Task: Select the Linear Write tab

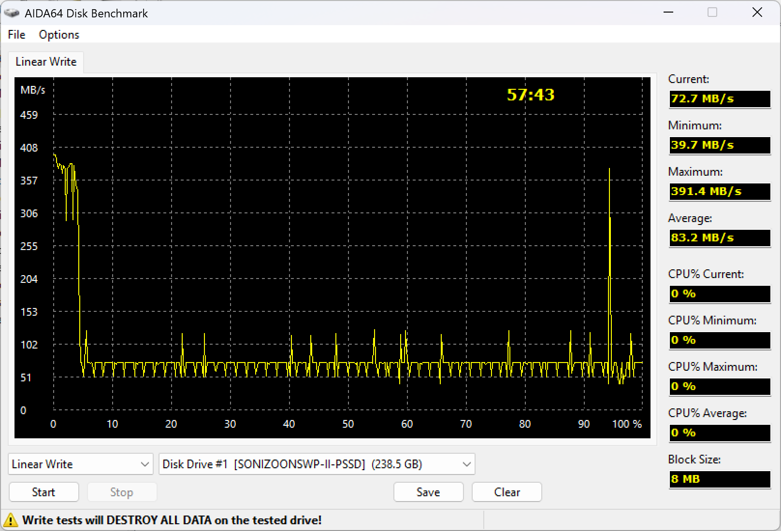Action: (x=46, y=62)
